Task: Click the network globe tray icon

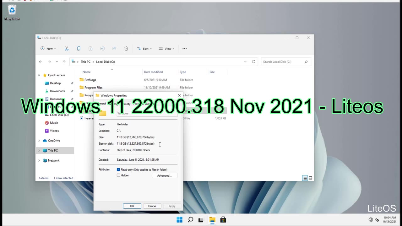Action: [371, 220]
